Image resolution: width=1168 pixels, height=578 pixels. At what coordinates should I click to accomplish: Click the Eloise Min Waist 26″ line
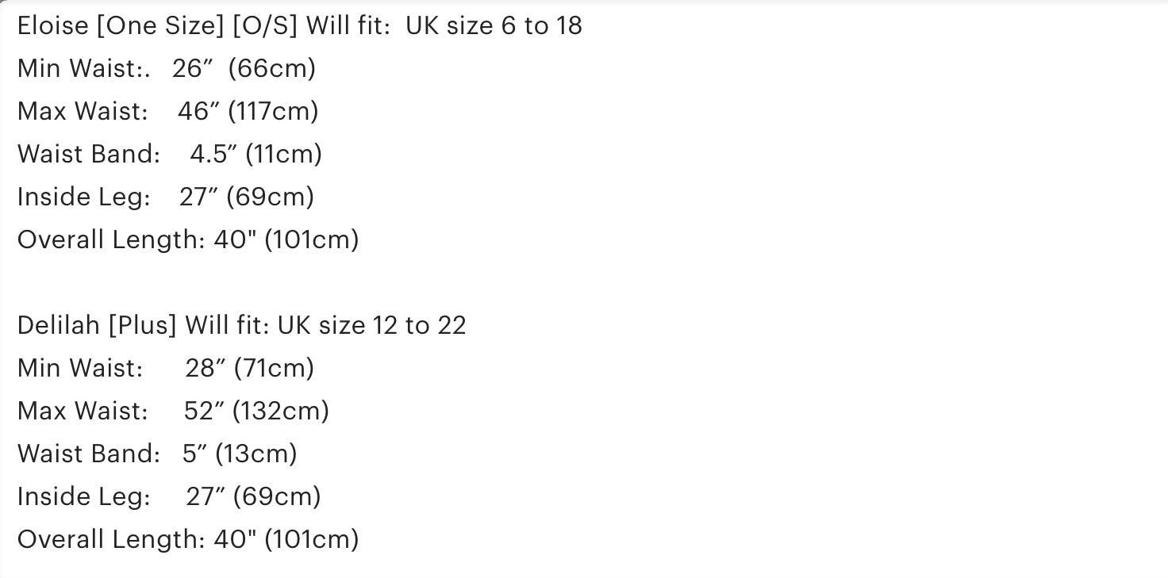point(167,69)
